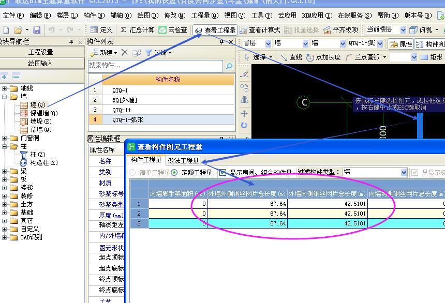
Task: Click the move cross-arrows tool icon
Action: point(244,114)
